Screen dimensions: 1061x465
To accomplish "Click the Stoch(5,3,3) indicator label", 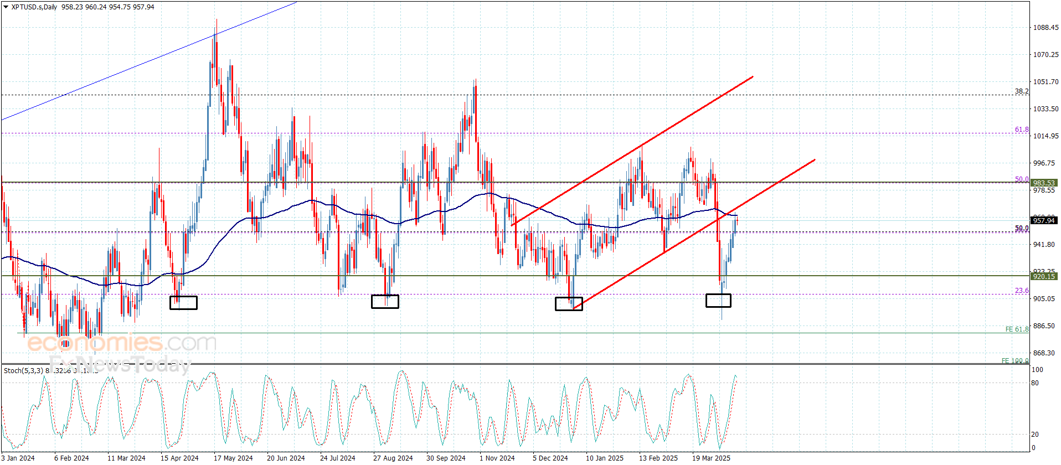I will pos(23,370).
